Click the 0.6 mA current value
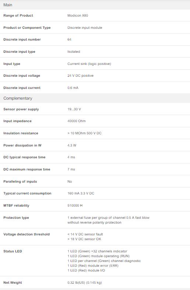This screenshot has width=190, height=290. (73, 88)
